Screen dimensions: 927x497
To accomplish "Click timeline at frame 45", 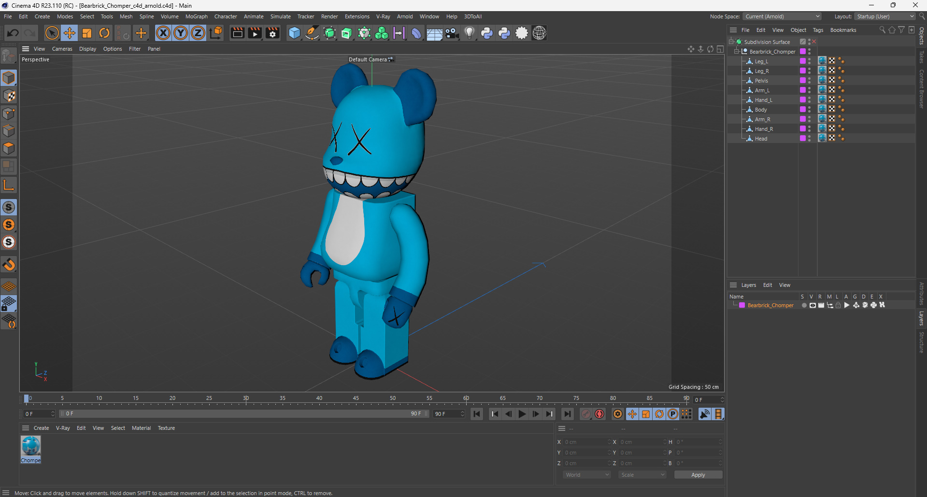I will 356,399.
